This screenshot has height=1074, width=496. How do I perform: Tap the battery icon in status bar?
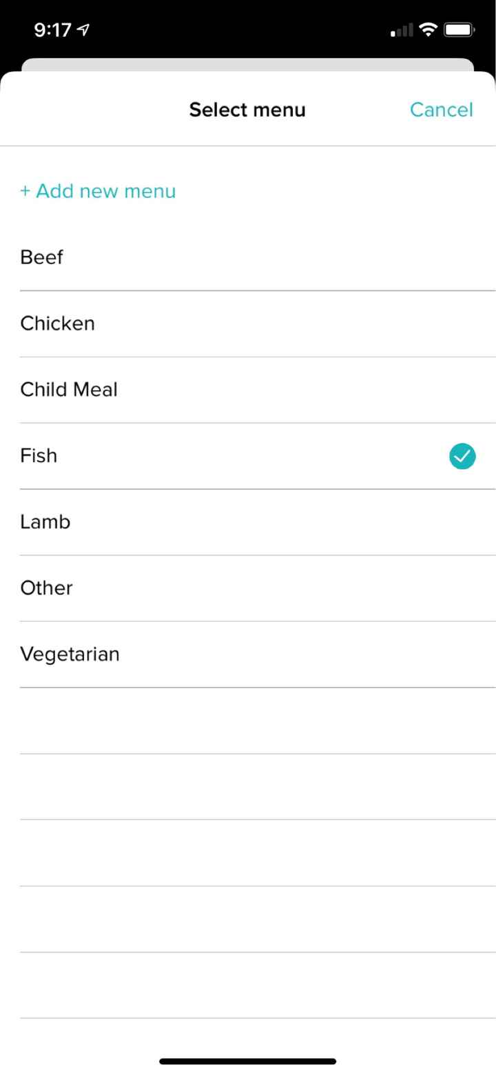[459, 30]
